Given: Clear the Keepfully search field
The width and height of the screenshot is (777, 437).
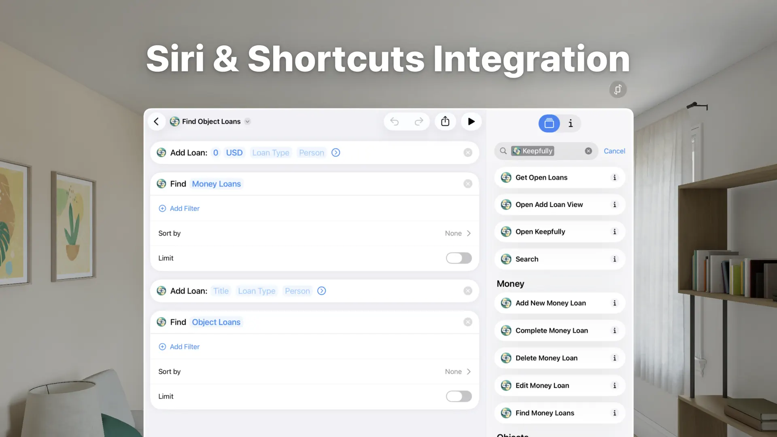Looking at the screenshot, I should coord(588,151).
